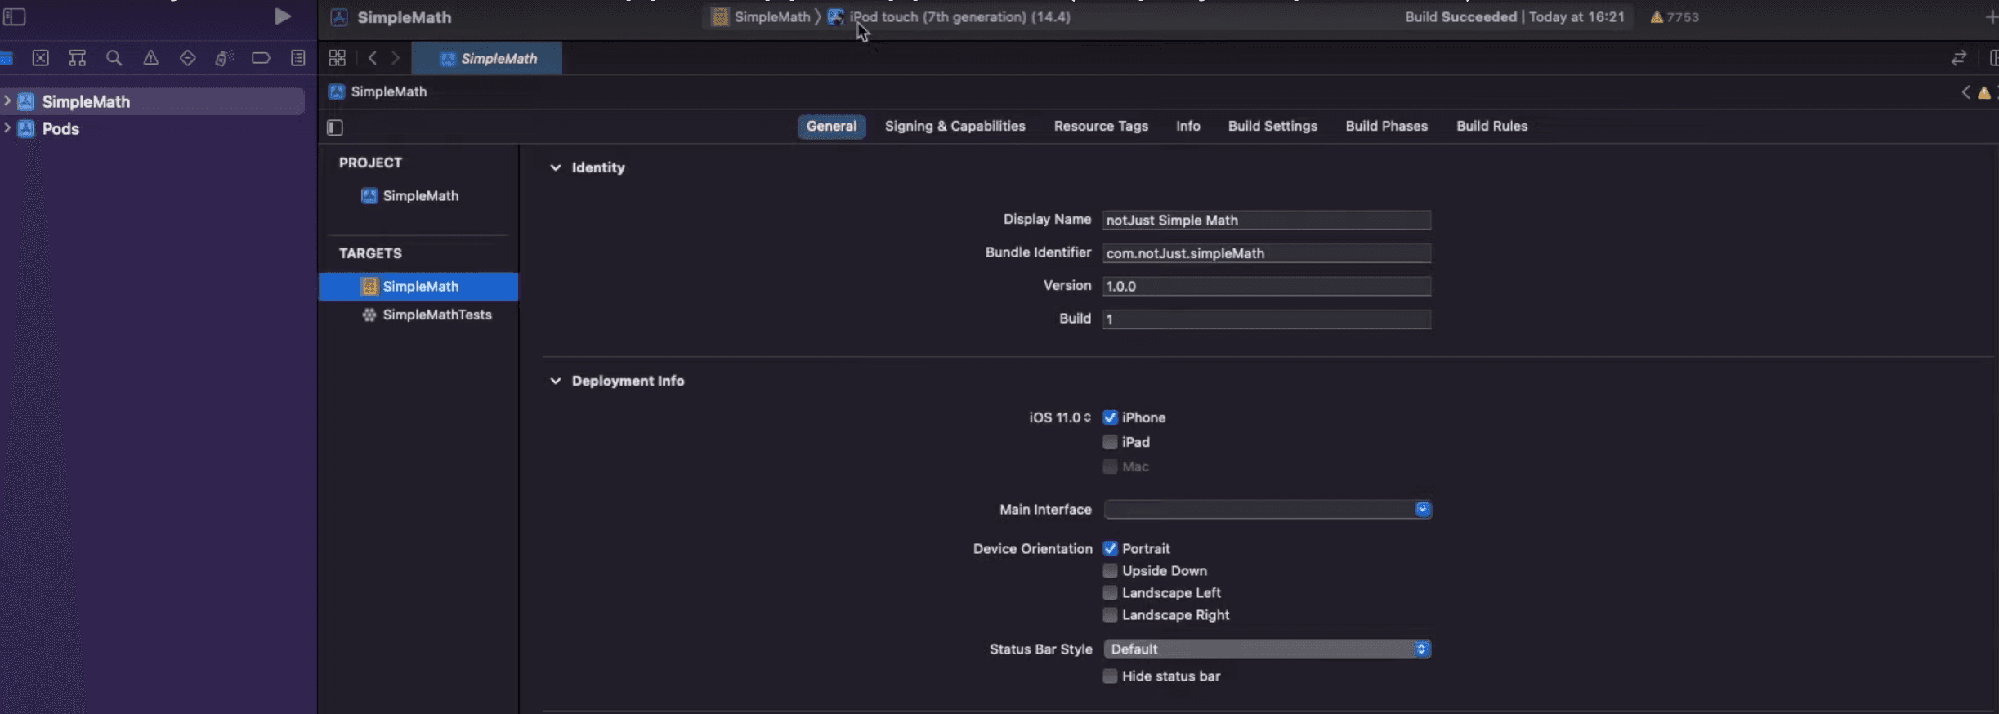
Task: Open the Issue navigator warning icon
Action: [150, 58]
